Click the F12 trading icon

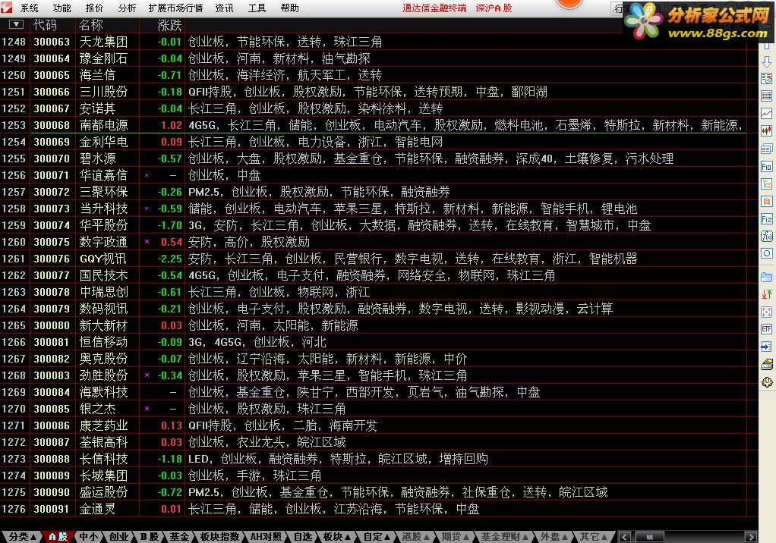click(x=766, y=219)
